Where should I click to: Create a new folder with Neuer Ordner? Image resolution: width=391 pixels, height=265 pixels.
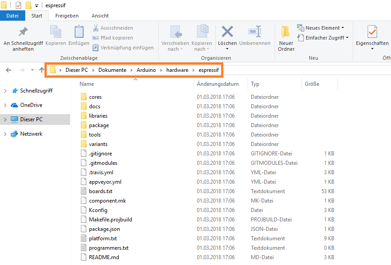286,39
